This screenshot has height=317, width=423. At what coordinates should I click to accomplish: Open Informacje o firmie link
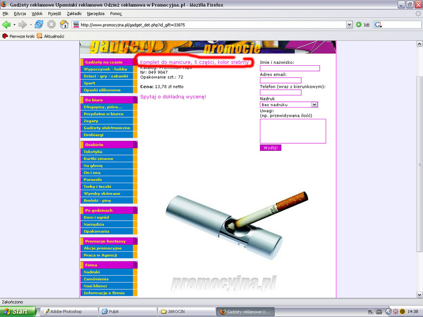click(x=107, y=293)
